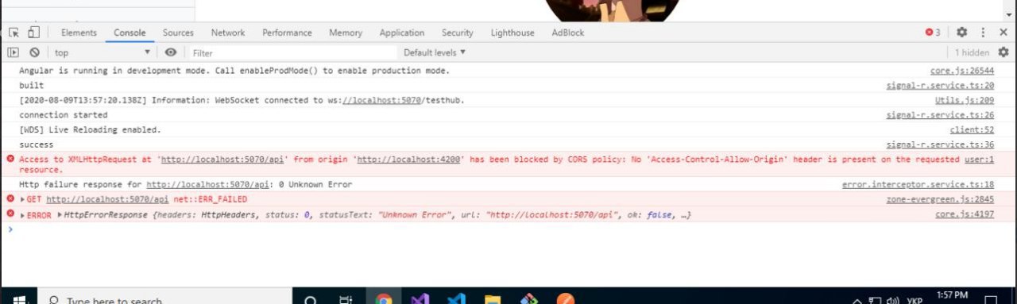Click the '1 hidden' messages label
Screen dimensions: 1017x304
tap(972, 52)
